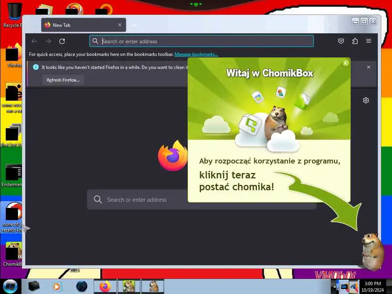
Task: Open the Extensions puzzle icon
Action: click(x=355, y=41)
